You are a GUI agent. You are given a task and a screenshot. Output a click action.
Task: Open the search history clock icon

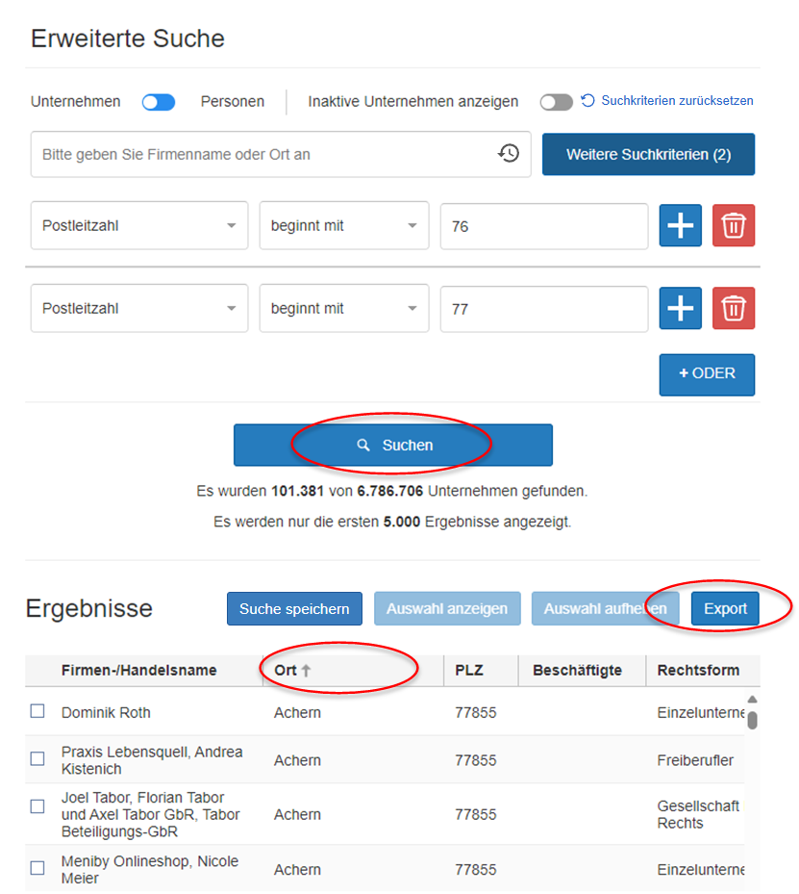click(x=509, y=153)
